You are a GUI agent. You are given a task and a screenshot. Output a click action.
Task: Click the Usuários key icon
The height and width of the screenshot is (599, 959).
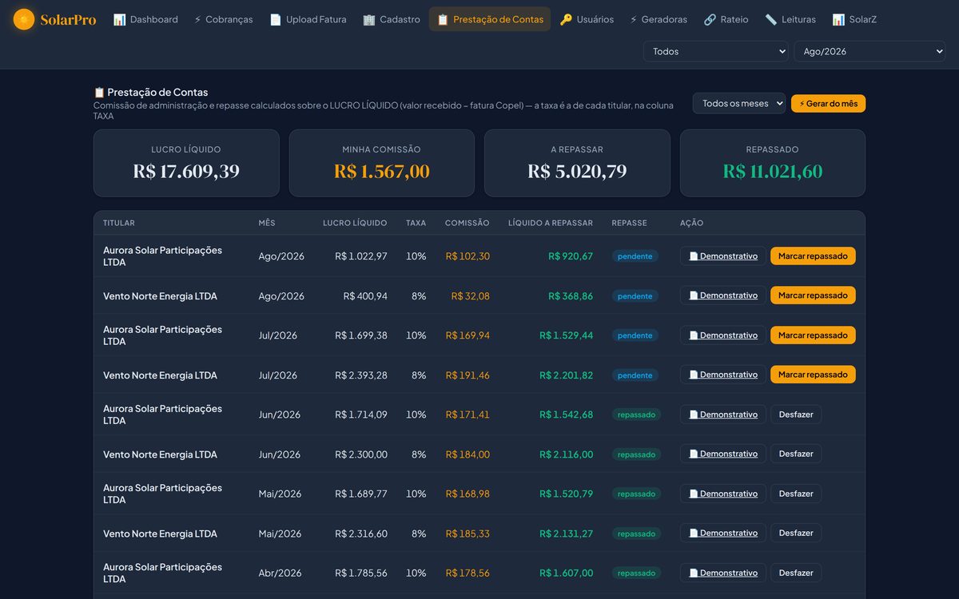coord(566,19)
